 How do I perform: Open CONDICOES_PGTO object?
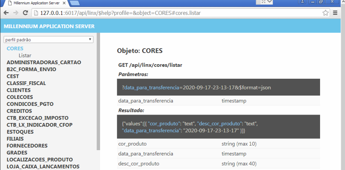30,104
